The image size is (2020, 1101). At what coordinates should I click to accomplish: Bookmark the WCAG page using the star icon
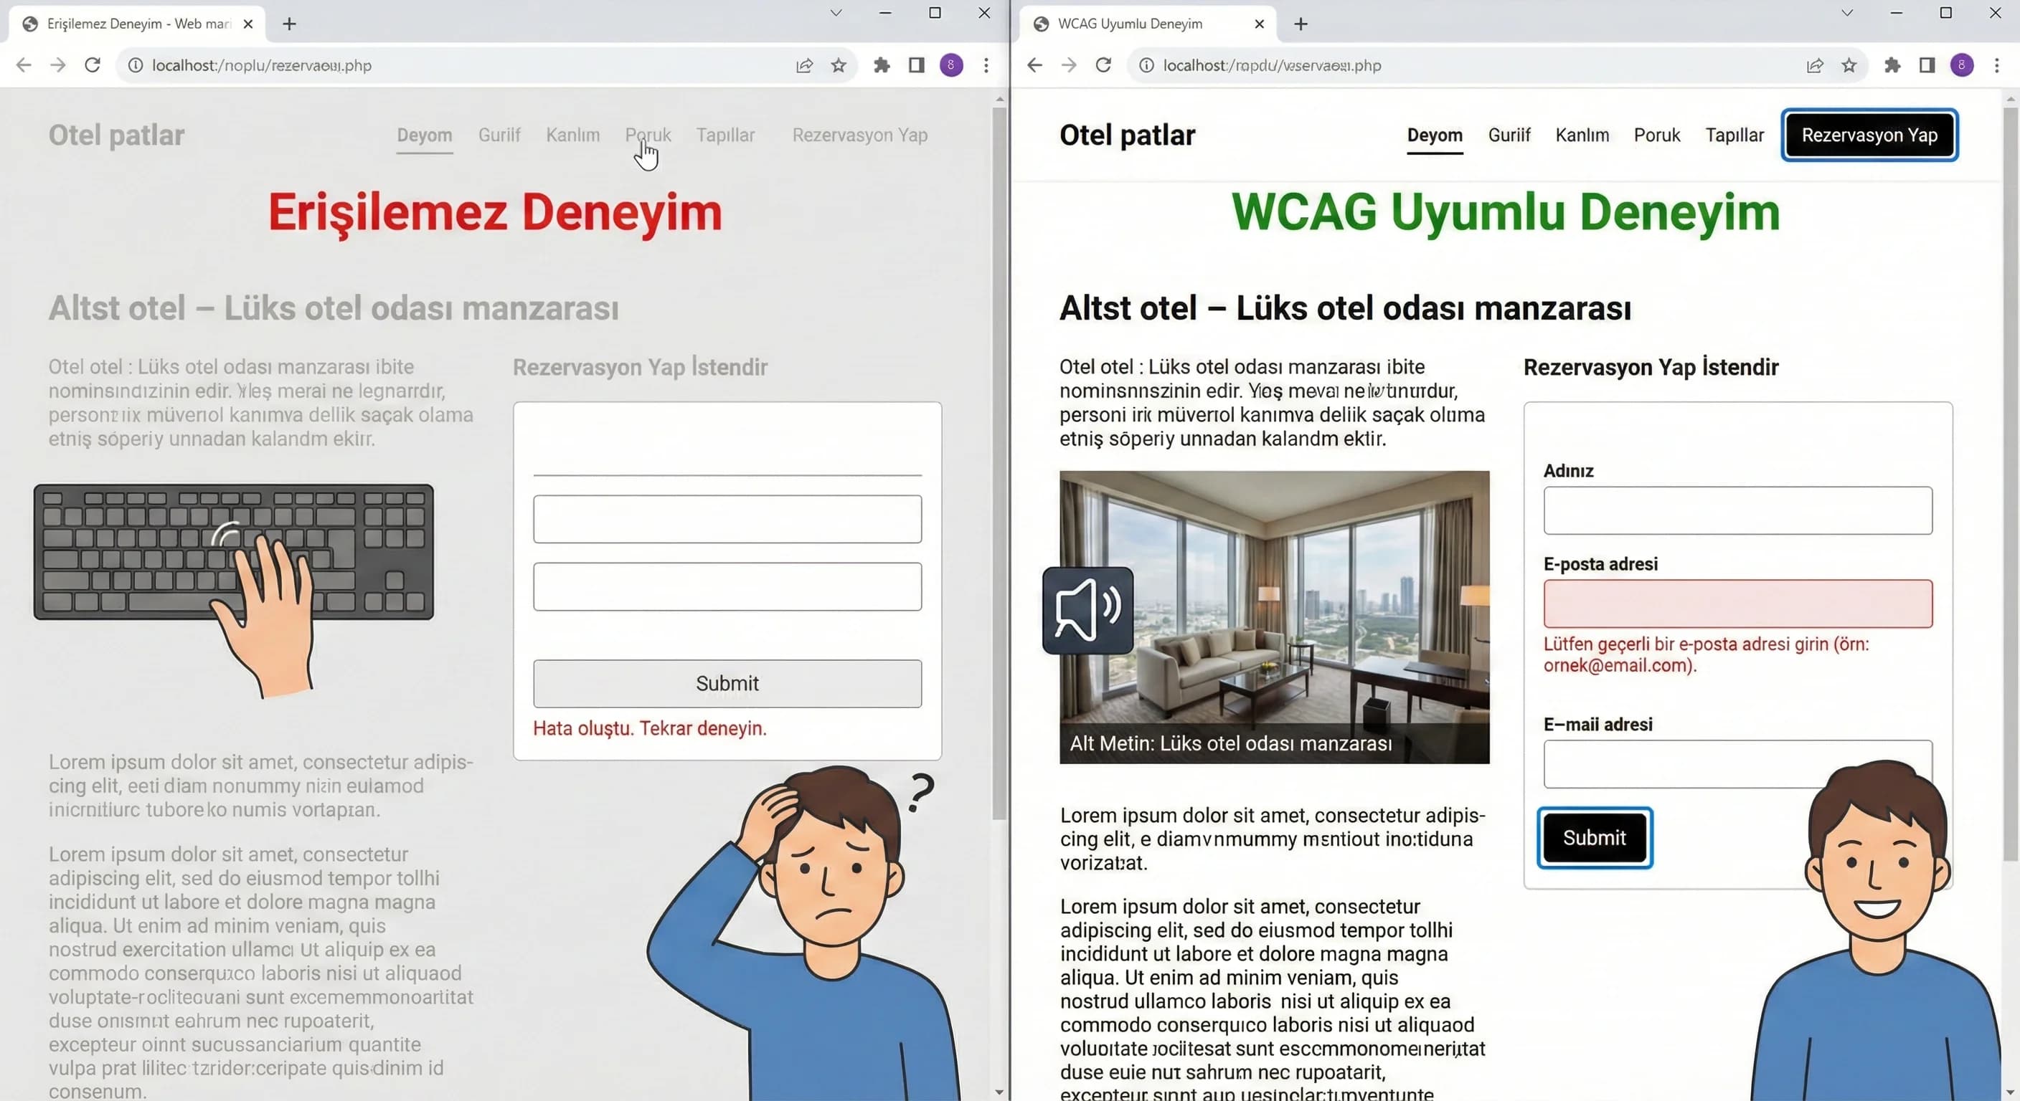pos(1849,65)
